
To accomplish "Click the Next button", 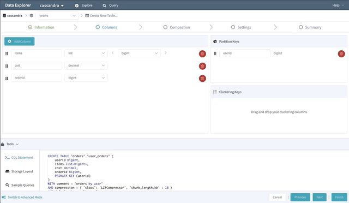I will click(x=320, y=197).
